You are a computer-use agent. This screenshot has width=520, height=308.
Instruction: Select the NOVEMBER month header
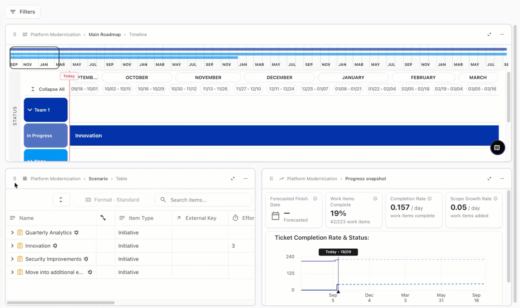pyautogui.click(x=208, y=77)
